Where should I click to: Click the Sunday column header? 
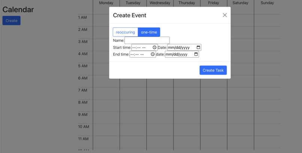267,3
